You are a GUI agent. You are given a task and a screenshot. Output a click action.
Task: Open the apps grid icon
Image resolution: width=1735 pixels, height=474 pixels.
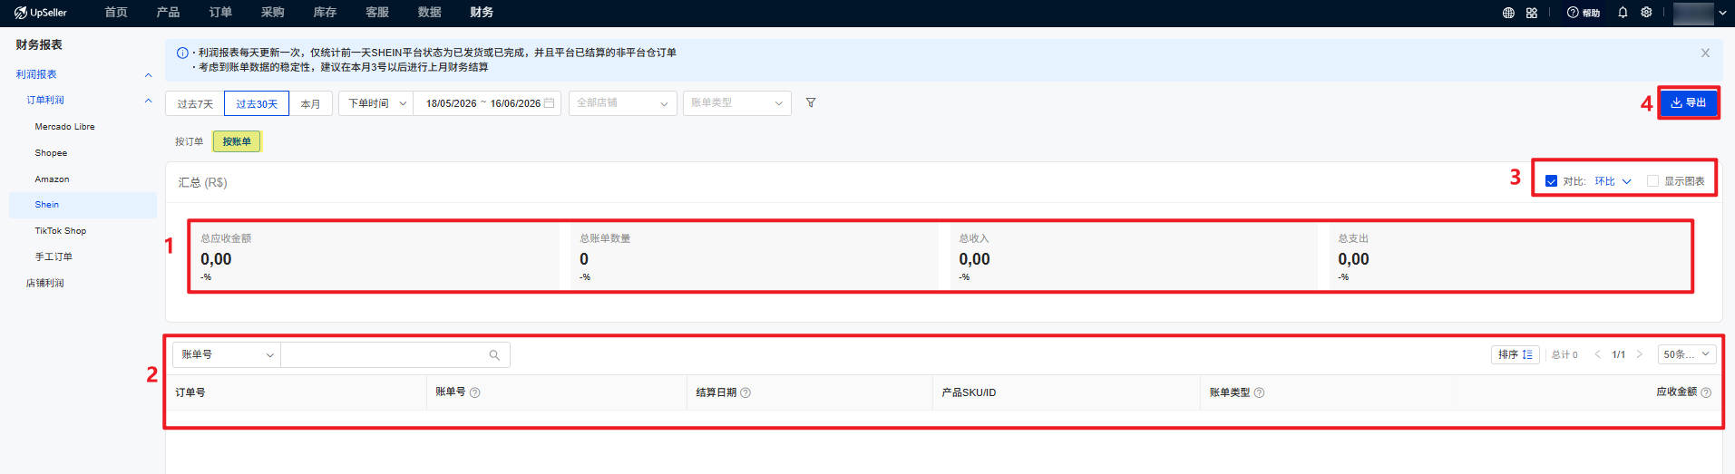pos(1532,13)
